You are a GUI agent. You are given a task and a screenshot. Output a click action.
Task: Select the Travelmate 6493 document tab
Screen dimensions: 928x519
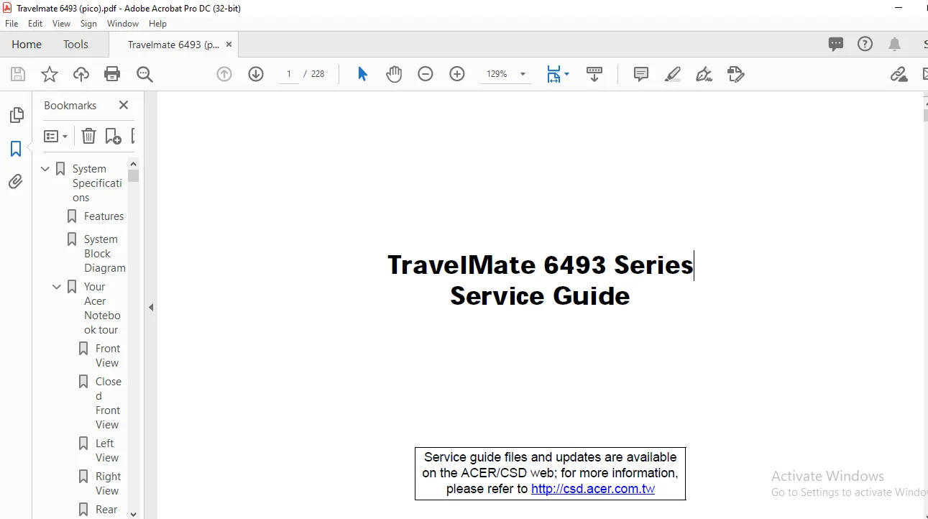[x=173, y=45]
